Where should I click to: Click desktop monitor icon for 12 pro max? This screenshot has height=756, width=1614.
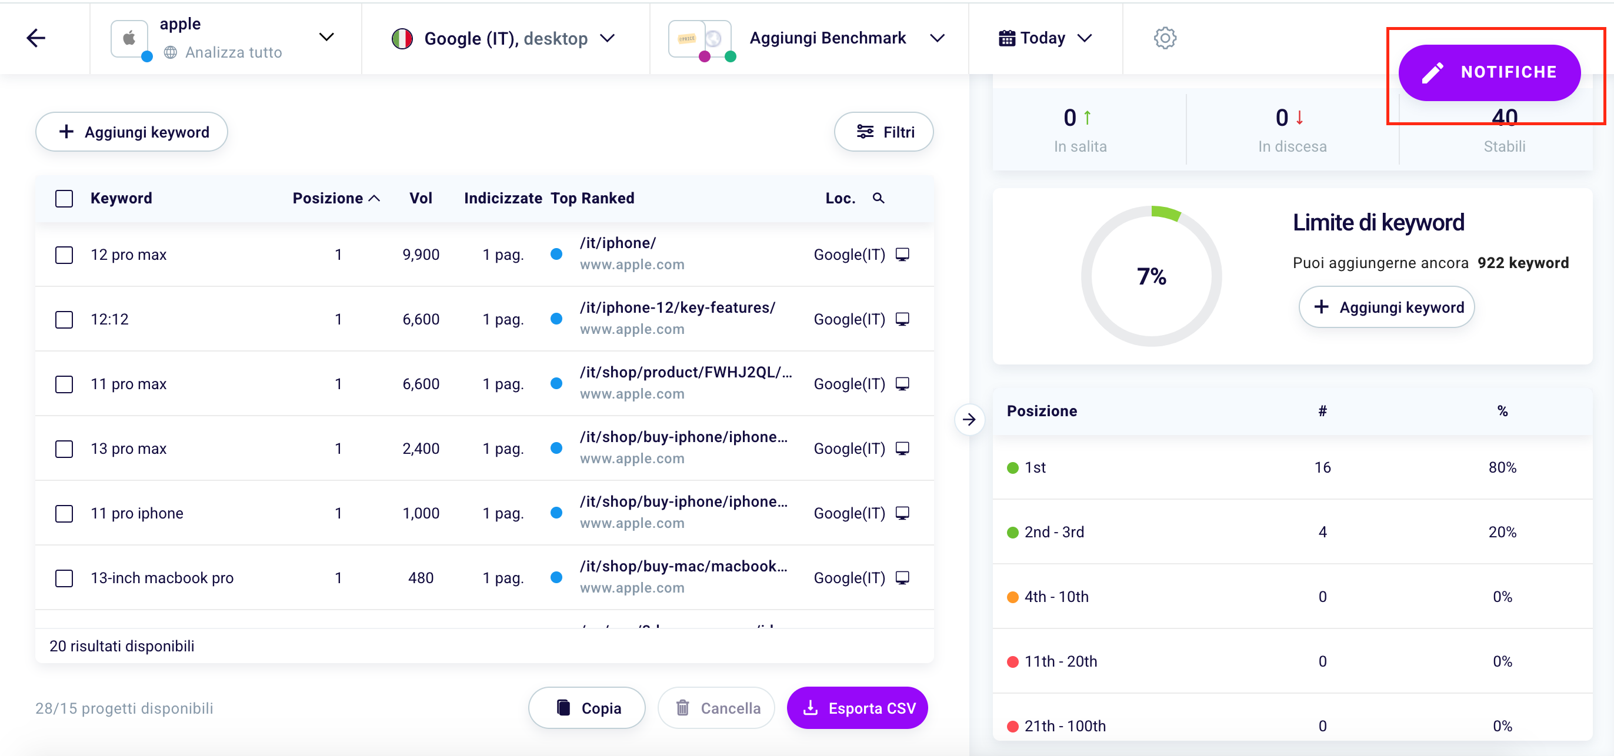(902, 255)
